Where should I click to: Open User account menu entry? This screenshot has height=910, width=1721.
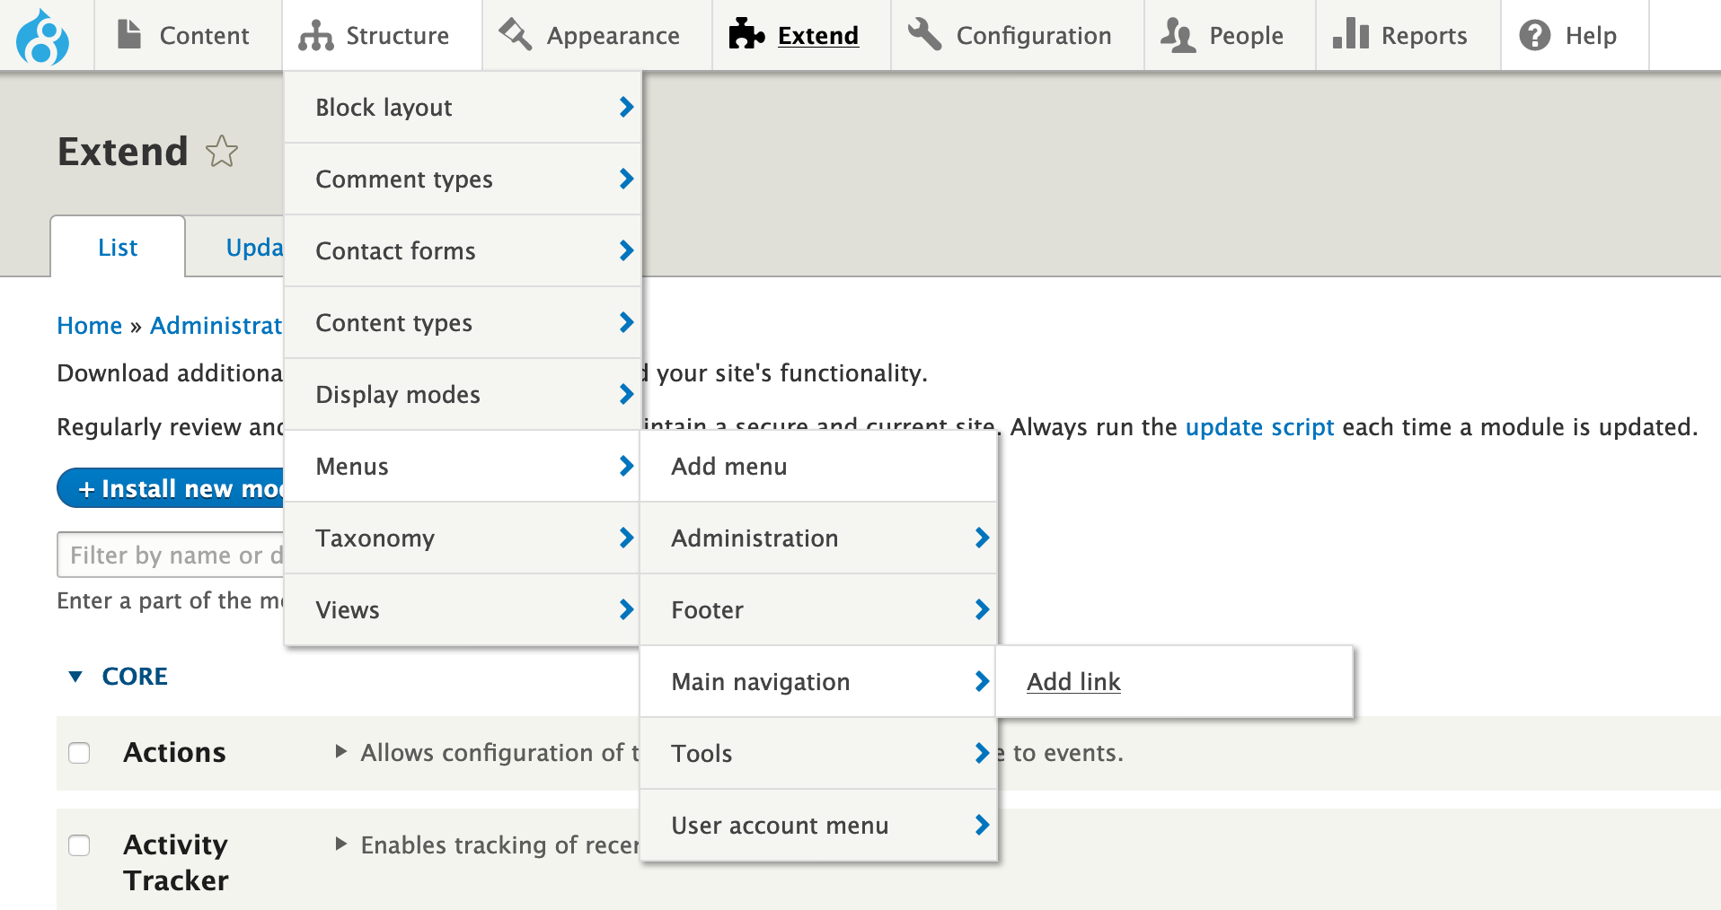(x=818, y=825)
